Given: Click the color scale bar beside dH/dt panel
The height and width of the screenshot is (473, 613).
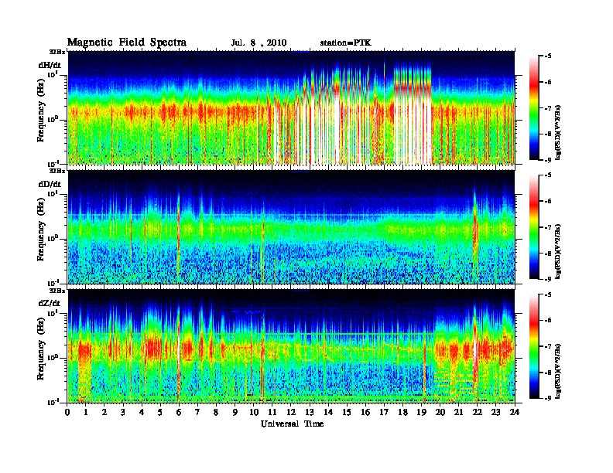Looking at the screenshot, I should coord(533,107).
